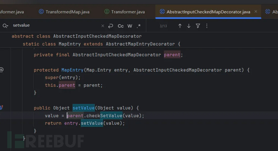Open search history magnifier dropdown
Viewport: 278px width, 151px height.
5,26
